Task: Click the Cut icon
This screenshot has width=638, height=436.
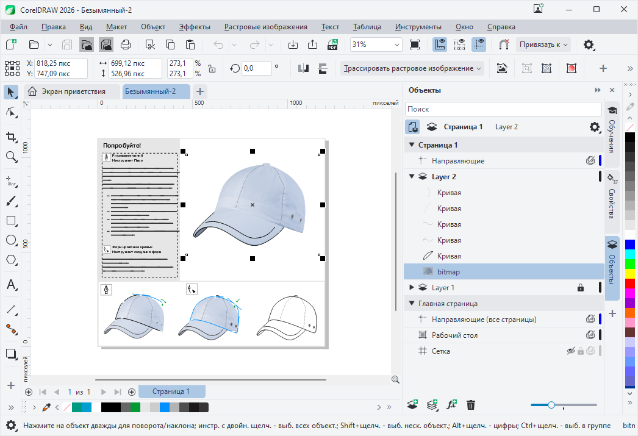Action: click(150, 45)
